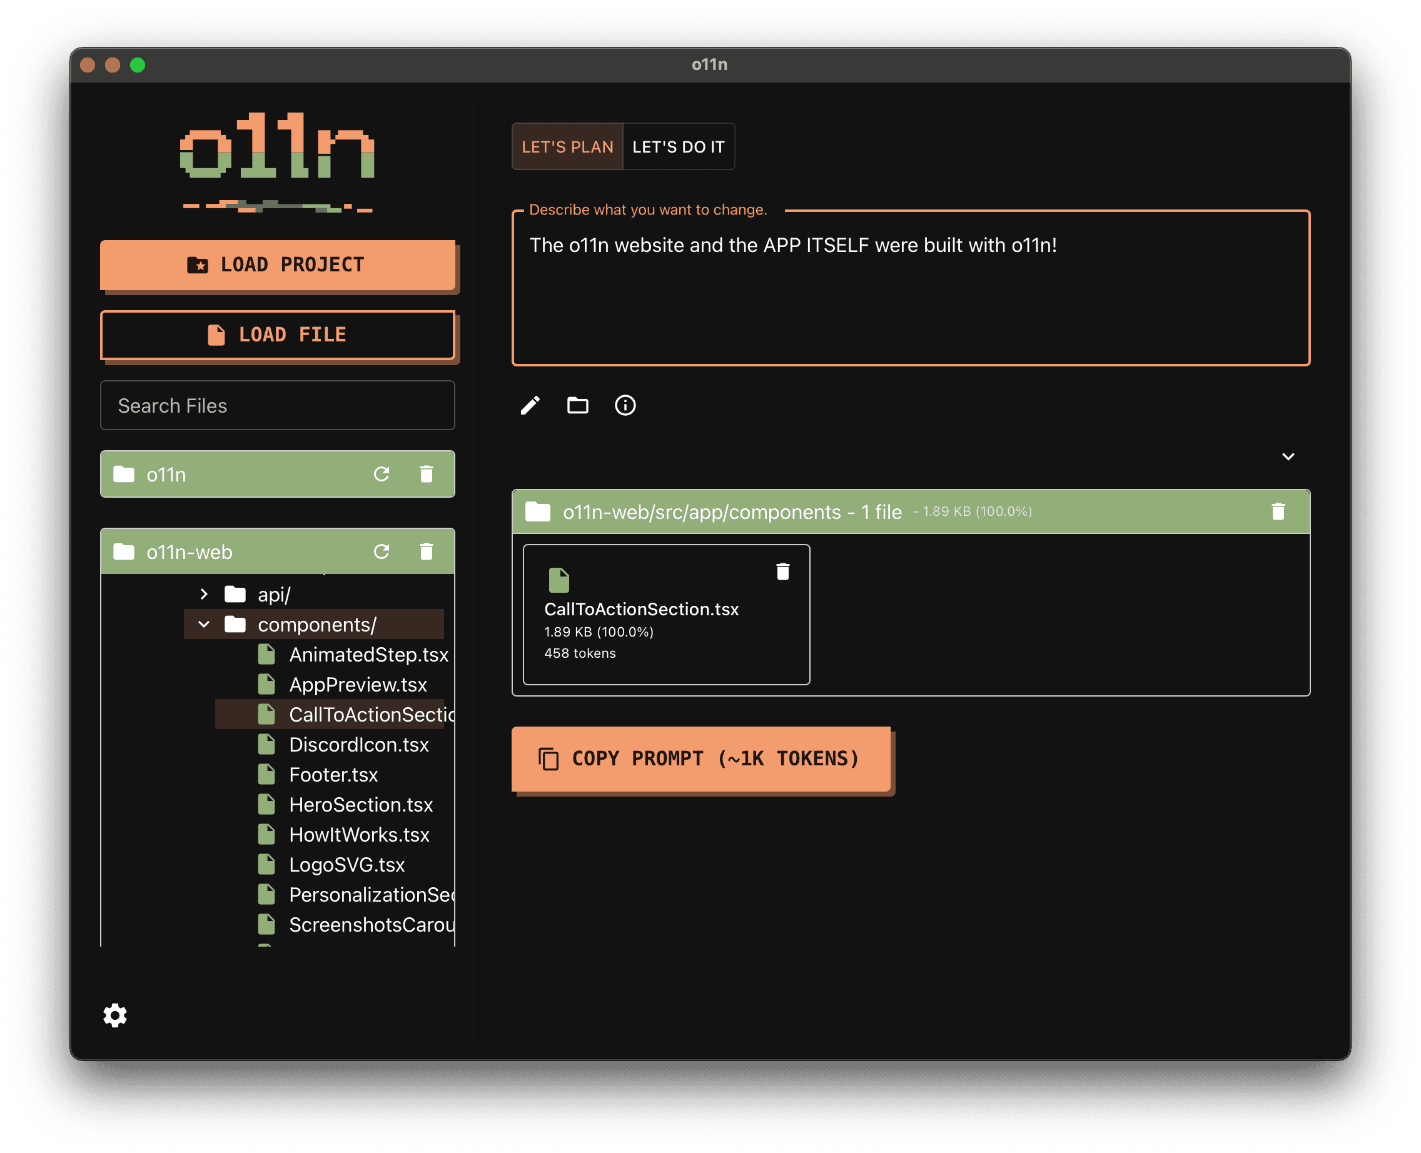The height and width of the screenshot is (1153, 1421).
Task: Click the chevron above the selected files panel
Action: click(x=1288, y=456)
